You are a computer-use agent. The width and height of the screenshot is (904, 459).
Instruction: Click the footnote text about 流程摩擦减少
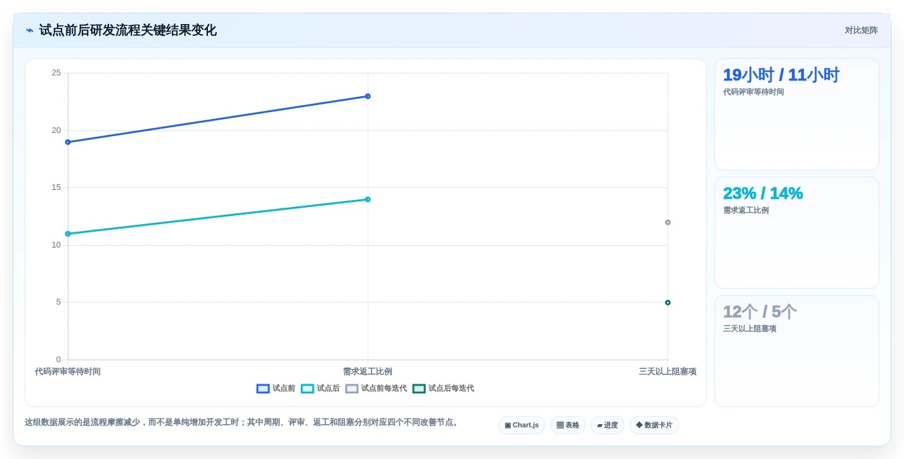pyautogui.click(x=243, y=422)
